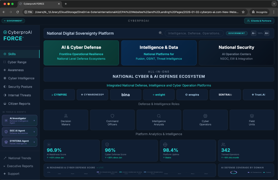Click the AI Defense Coverage donut chart
This screenshot has height=180, width=278.
click(233, 172)
